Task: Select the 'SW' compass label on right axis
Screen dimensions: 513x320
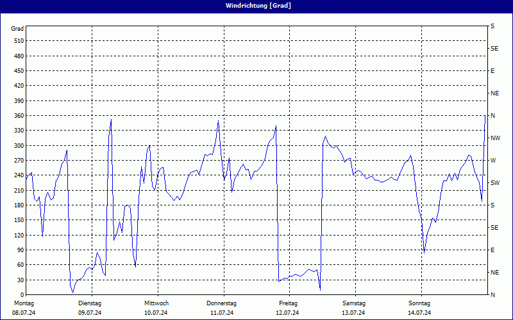Action: pos(495,183)
